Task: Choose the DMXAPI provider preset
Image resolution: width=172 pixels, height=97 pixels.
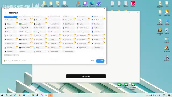Action: pos(54,36)
